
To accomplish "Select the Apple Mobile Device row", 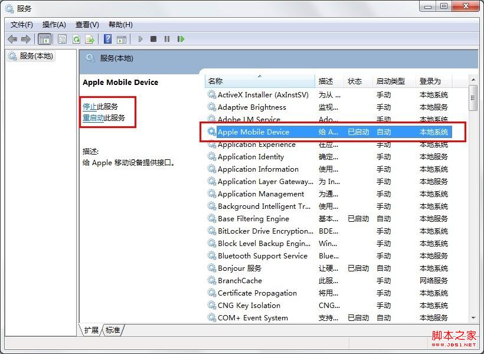I will click(328, 132).
